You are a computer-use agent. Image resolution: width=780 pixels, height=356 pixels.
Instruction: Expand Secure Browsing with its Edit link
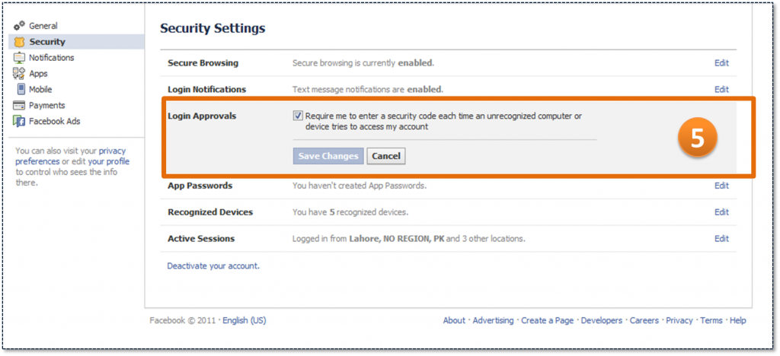coord(721,63)
